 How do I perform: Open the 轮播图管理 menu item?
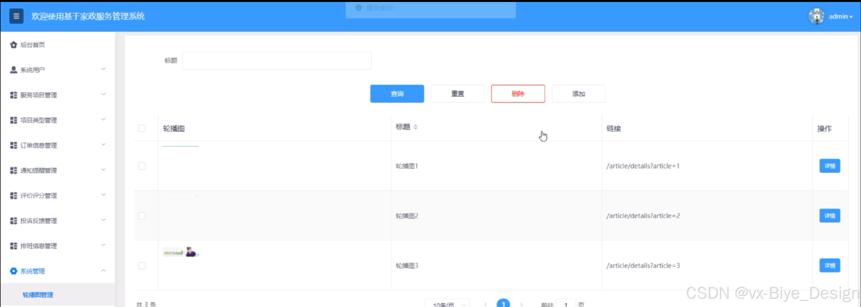(38, 295)
